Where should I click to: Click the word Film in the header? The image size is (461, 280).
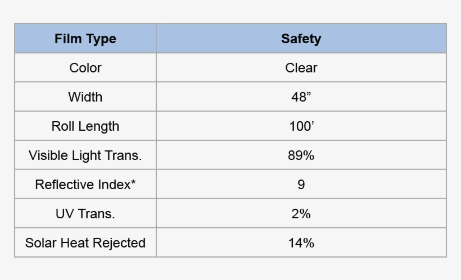point(66,39)
